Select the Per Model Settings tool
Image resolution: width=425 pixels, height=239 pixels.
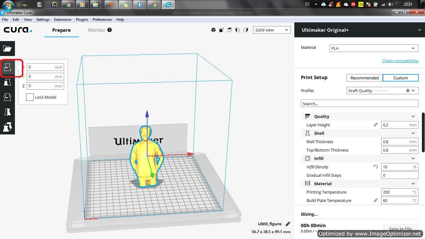click(7, 127)
